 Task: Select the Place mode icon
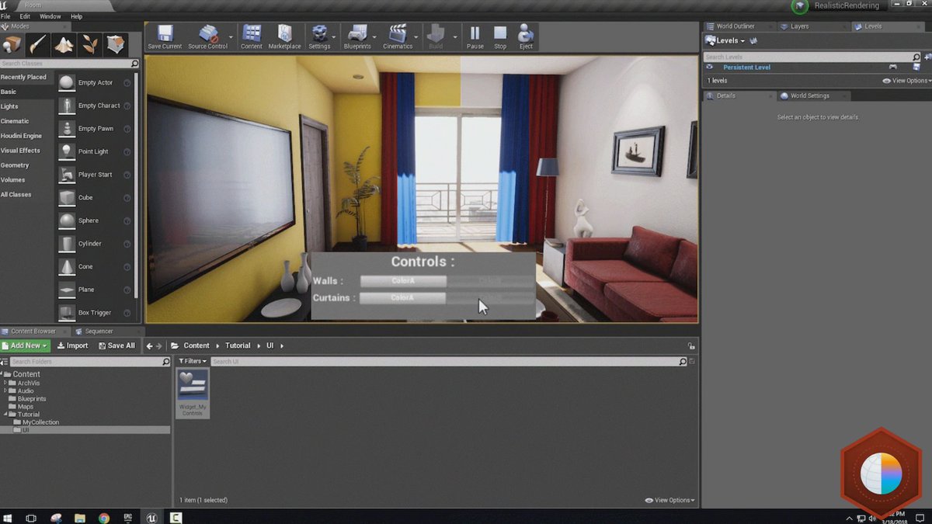pyautogui.click(x=12, y=44)
